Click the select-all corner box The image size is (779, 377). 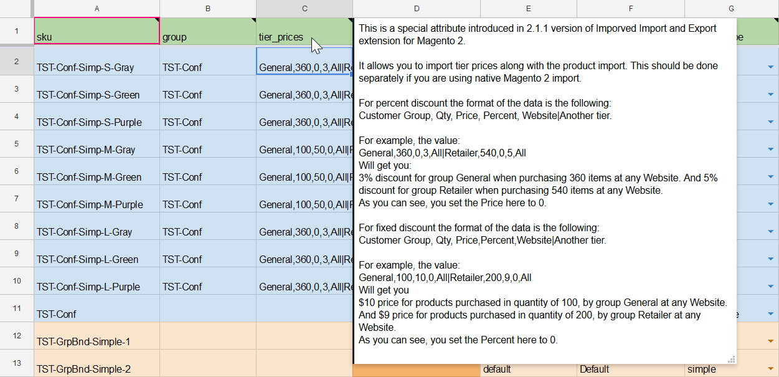16,9
